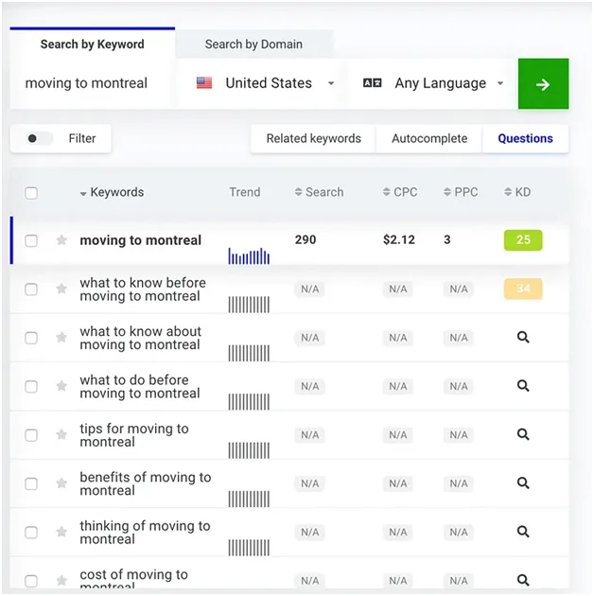The width and height of the screenshot is (594, 596).
Task: Open keyword 'tips for moving to montreal'
Action: pyautogui.click(x=133, y=435)
